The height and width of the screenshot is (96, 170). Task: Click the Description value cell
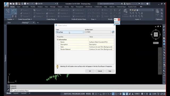point(101,45)
